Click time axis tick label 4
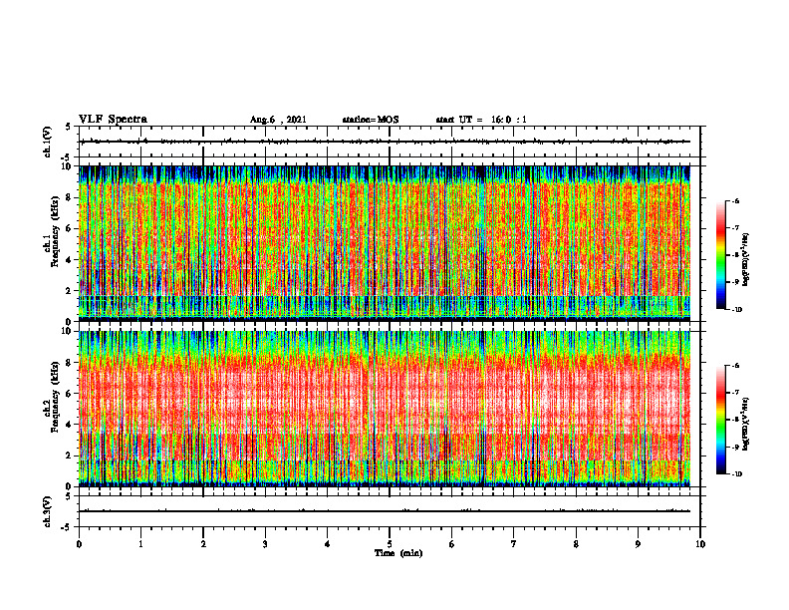 coord(328,544)
